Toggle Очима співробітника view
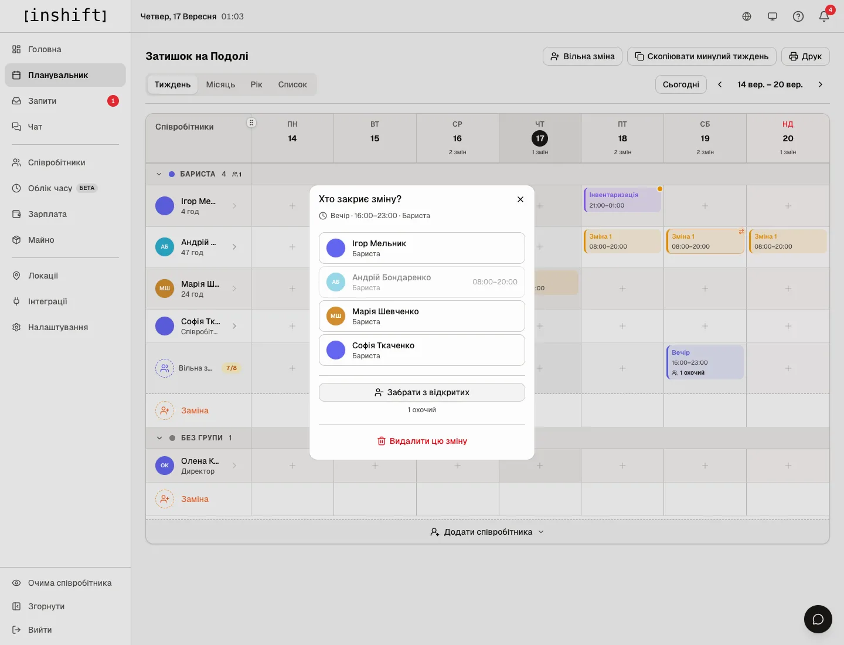 [65, 583]
